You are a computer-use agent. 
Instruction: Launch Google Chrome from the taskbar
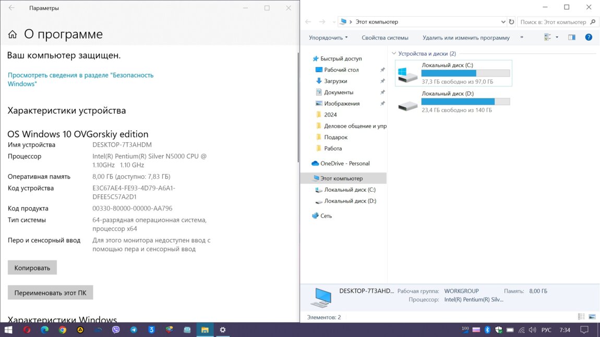[63, 330]
